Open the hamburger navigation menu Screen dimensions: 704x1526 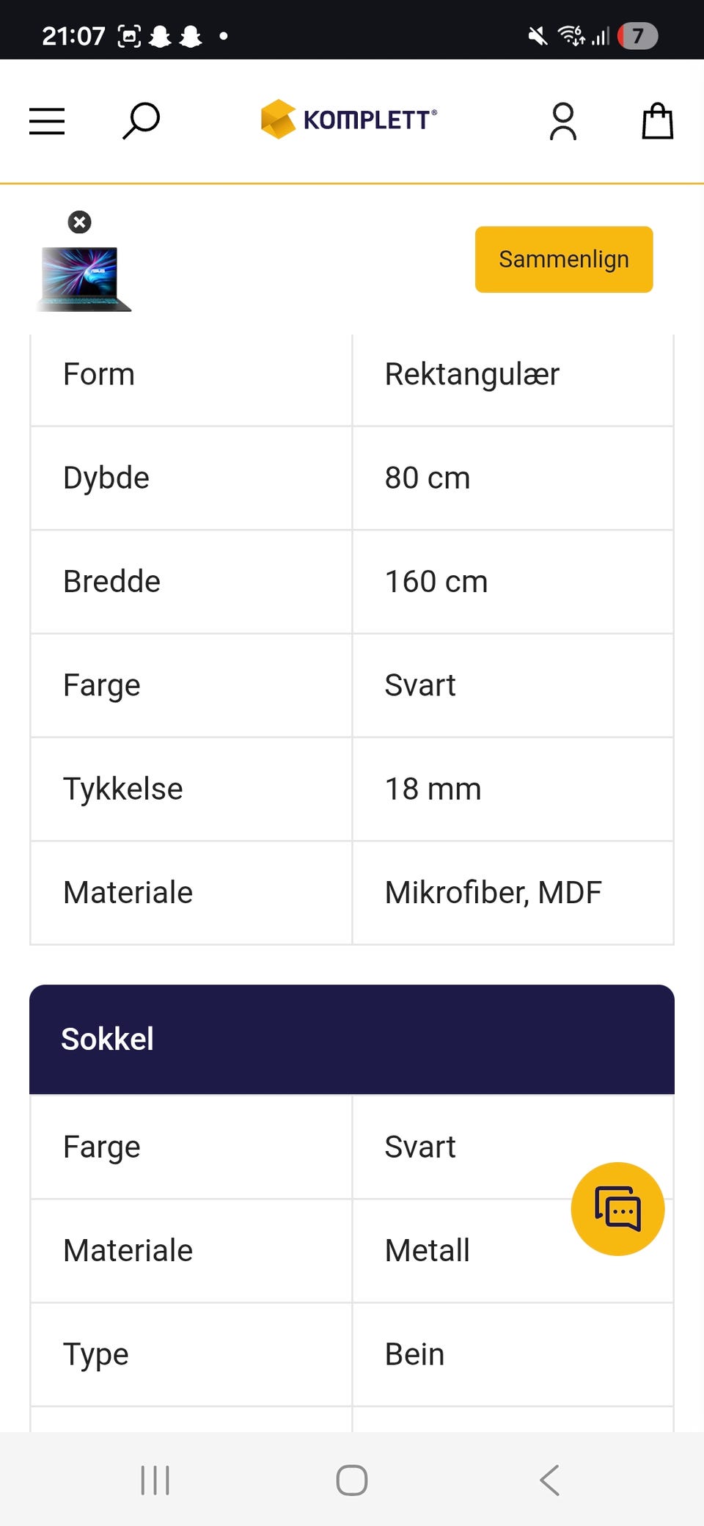[x=47, y=121]
